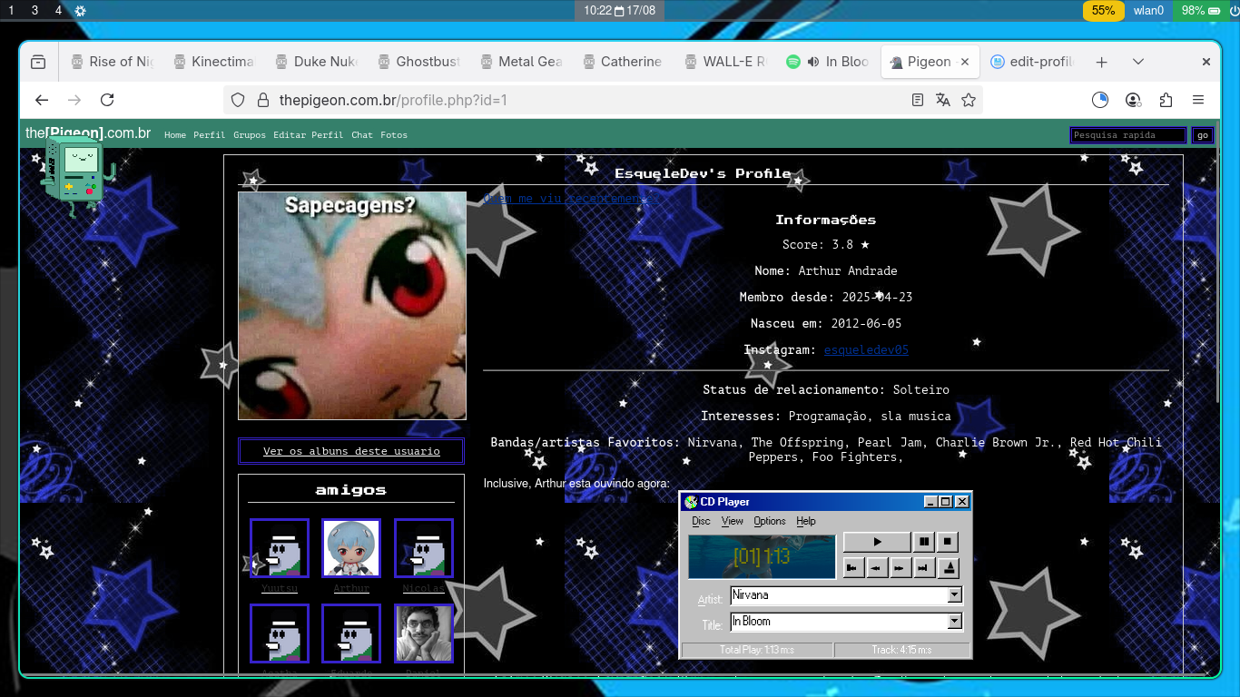This screenshot has height=697, width=1240.
Task: Open workspace 3 in the top bar
Action: click(x=34, y=10)
